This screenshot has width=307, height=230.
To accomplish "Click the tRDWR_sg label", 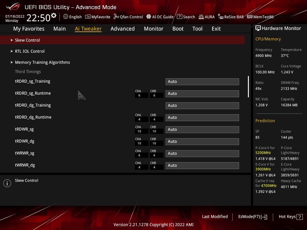I will click(x=24, y=129).
